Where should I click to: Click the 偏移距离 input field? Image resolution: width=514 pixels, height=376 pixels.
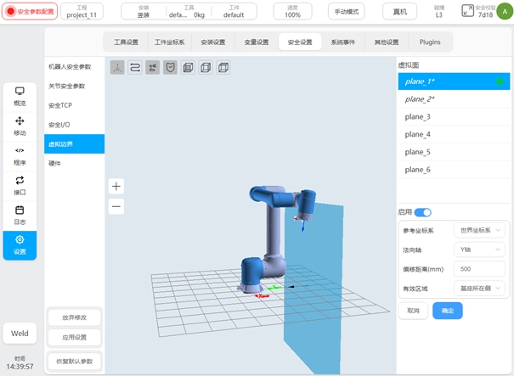coord(479,269)
